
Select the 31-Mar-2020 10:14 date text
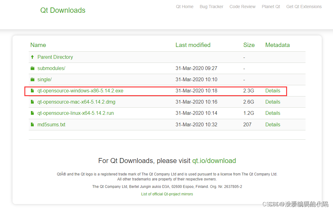(x=196, y=113)
